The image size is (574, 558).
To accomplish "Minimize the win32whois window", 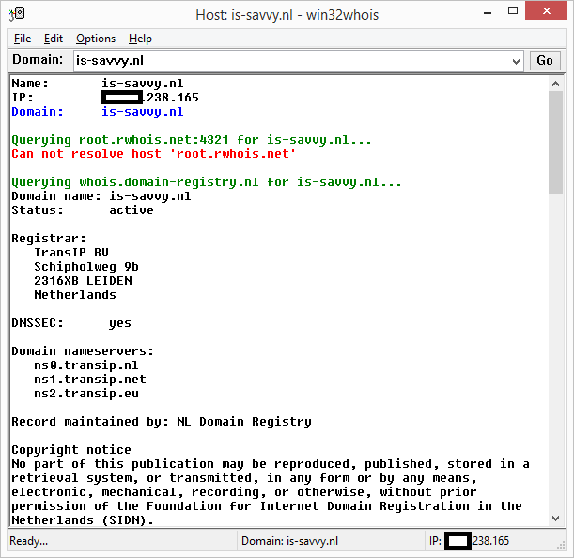I will pyautogui.click(x=488, y=12).
